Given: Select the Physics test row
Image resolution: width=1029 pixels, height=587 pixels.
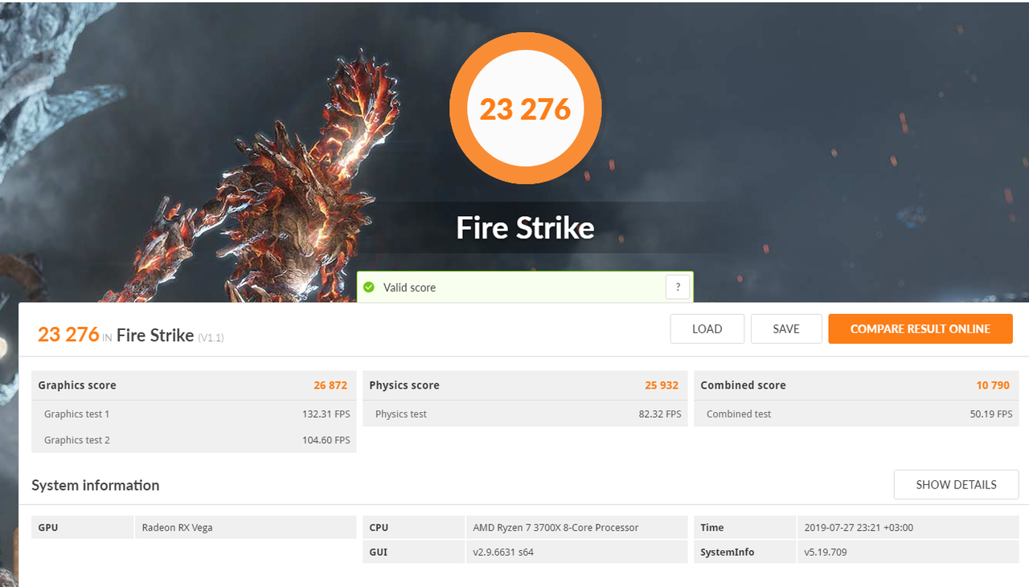Looking at the screenshot, I should (x=525, y=414).
